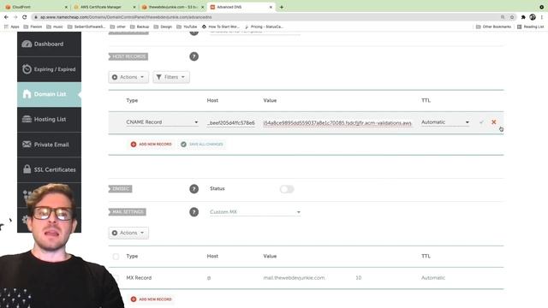
Task: Go to Hosting List in sidebar
Action: [x=49, y=120]
